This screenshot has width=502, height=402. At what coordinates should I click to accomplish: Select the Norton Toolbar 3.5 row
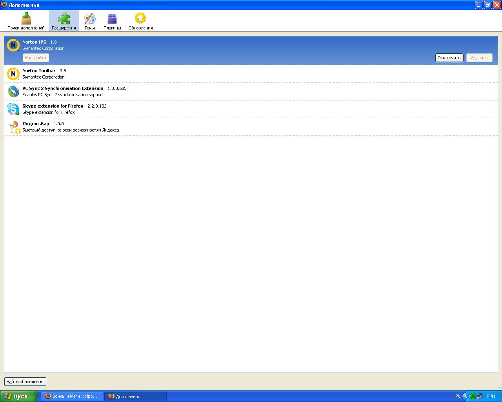coord(251,74)
